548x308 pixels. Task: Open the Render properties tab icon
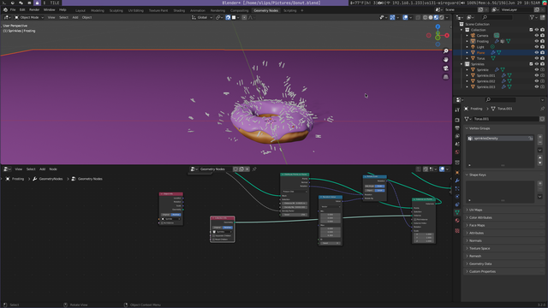pos(457,120)
